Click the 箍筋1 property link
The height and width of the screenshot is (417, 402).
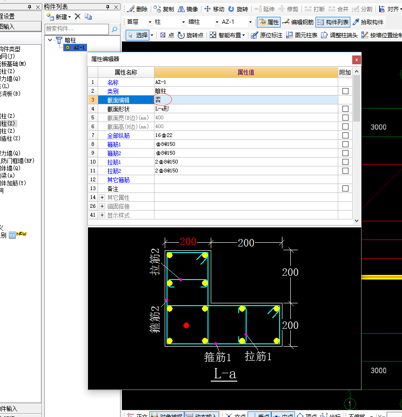point(114,144)
